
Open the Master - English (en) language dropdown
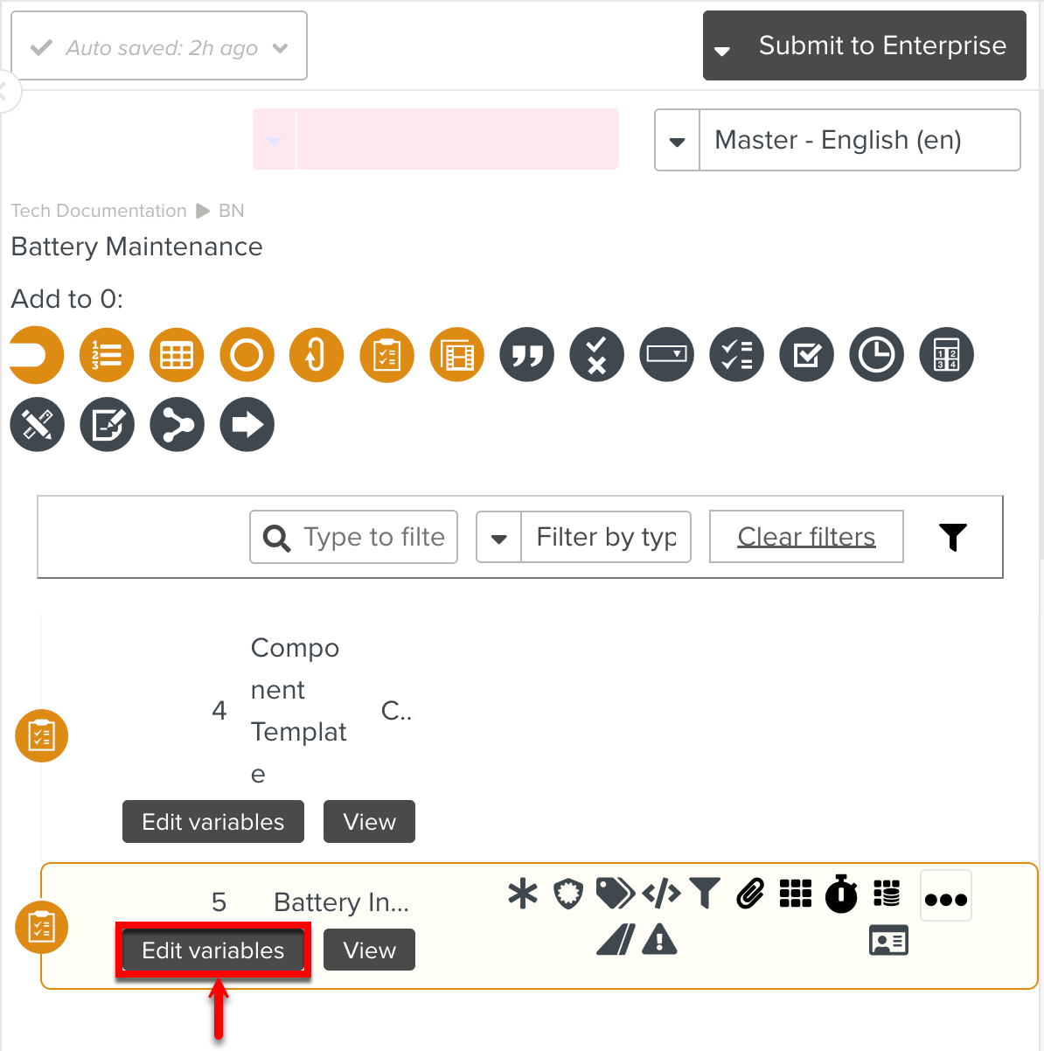coord(678,141)
